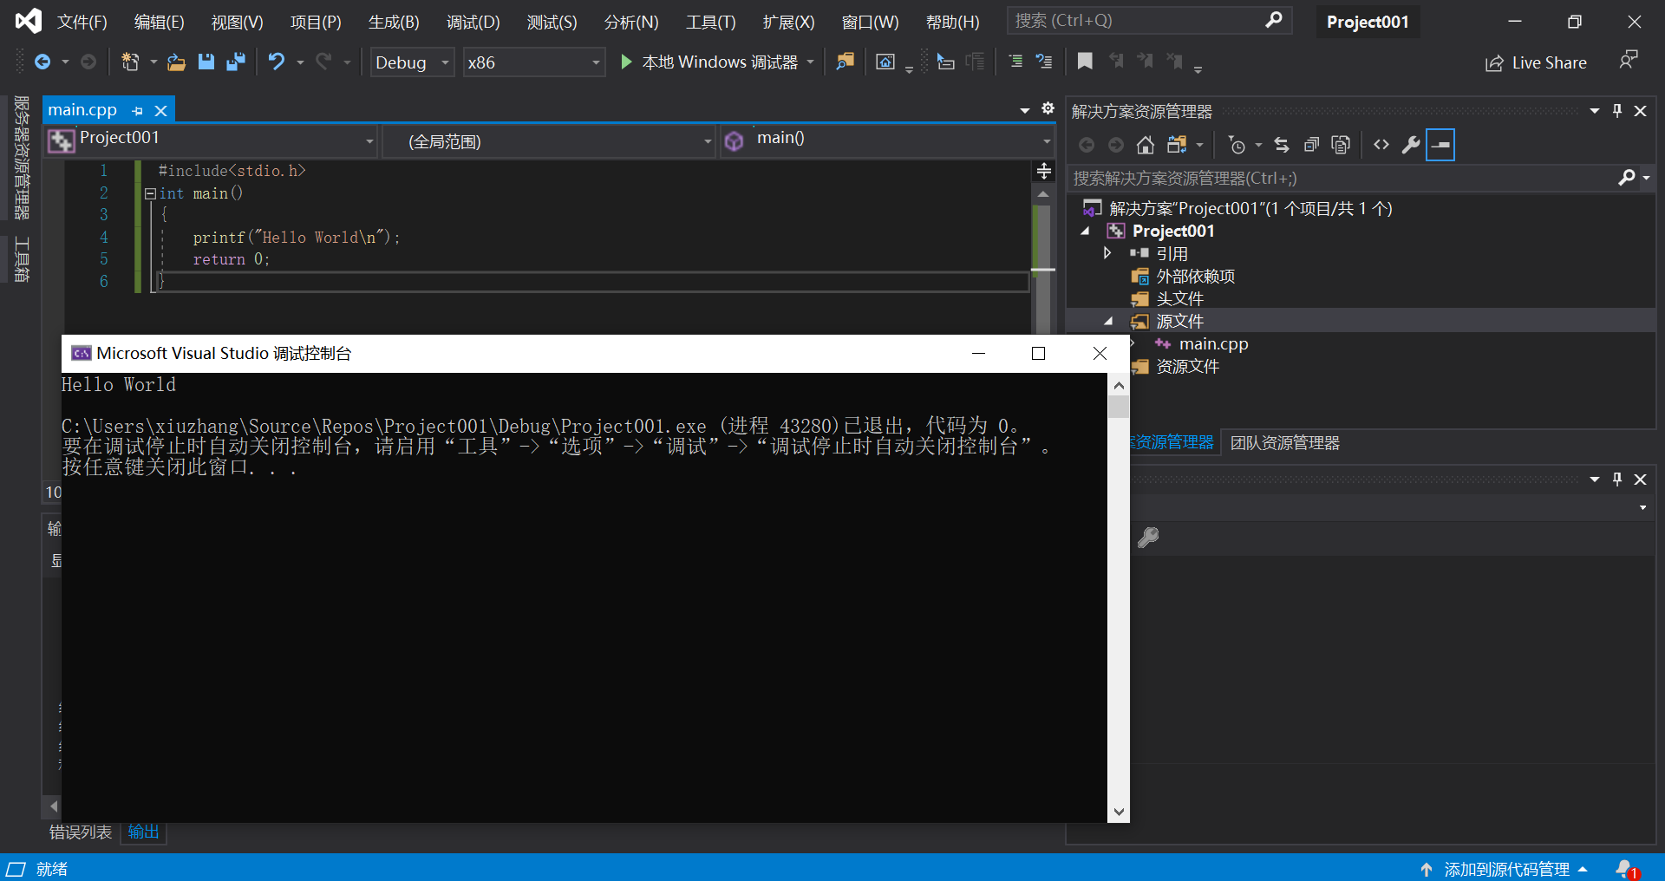Open the global scope (全局范围) dropdown
The image size is (1665, 881).
click(551, 141)
